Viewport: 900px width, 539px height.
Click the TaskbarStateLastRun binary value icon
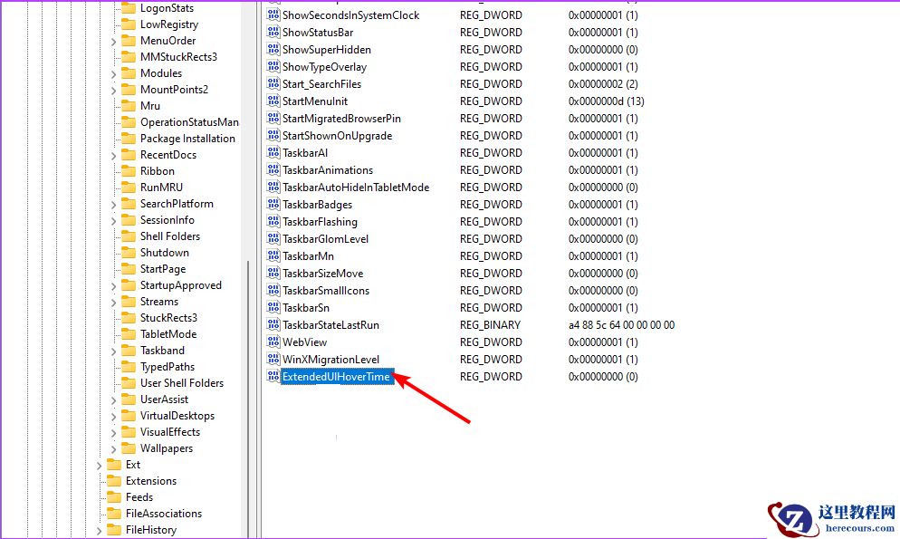pyautogui.click(x=273, y=325)
